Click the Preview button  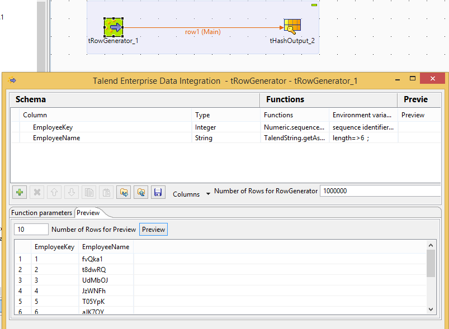[153, 230]
